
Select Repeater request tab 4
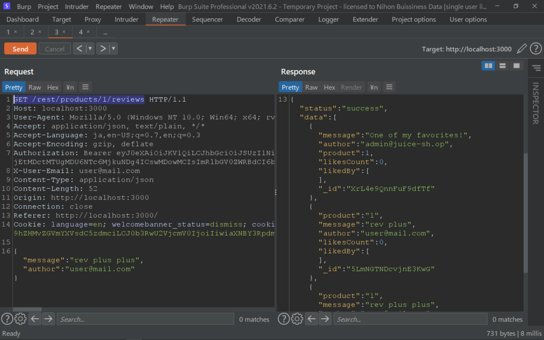point(81,32)
